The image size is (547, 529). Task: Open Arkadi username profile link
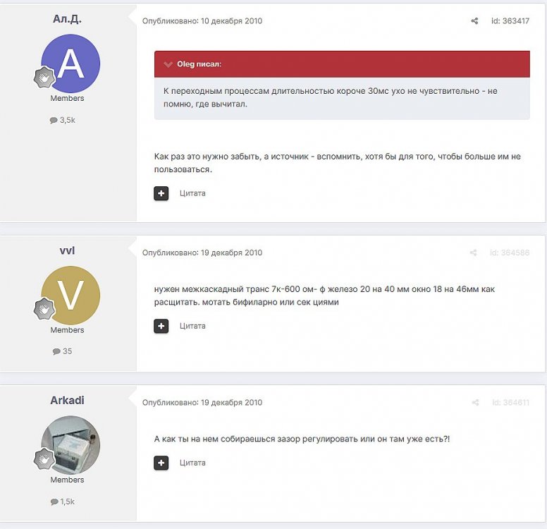(x=67, y=400)
